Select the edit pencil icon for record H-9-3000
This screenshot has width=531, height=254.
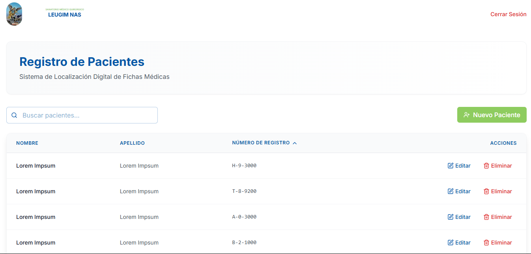450,166
